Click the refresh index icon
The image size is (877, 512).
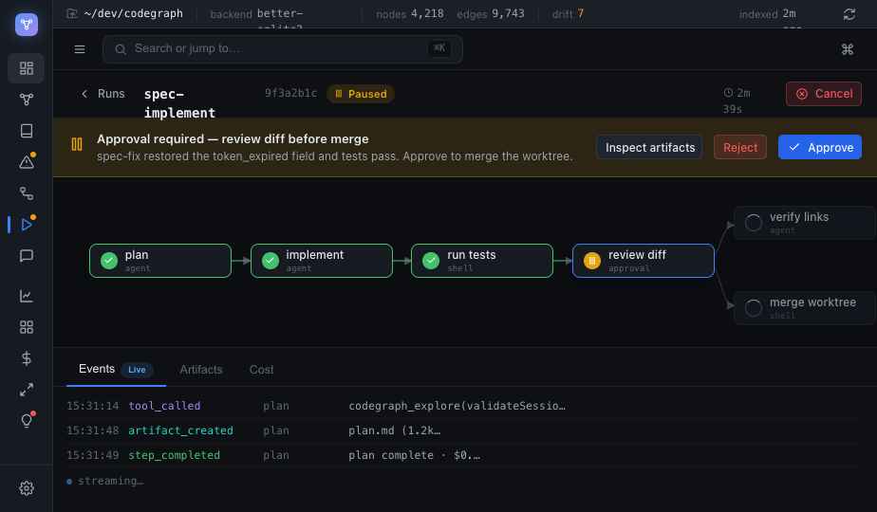(849, 14)
